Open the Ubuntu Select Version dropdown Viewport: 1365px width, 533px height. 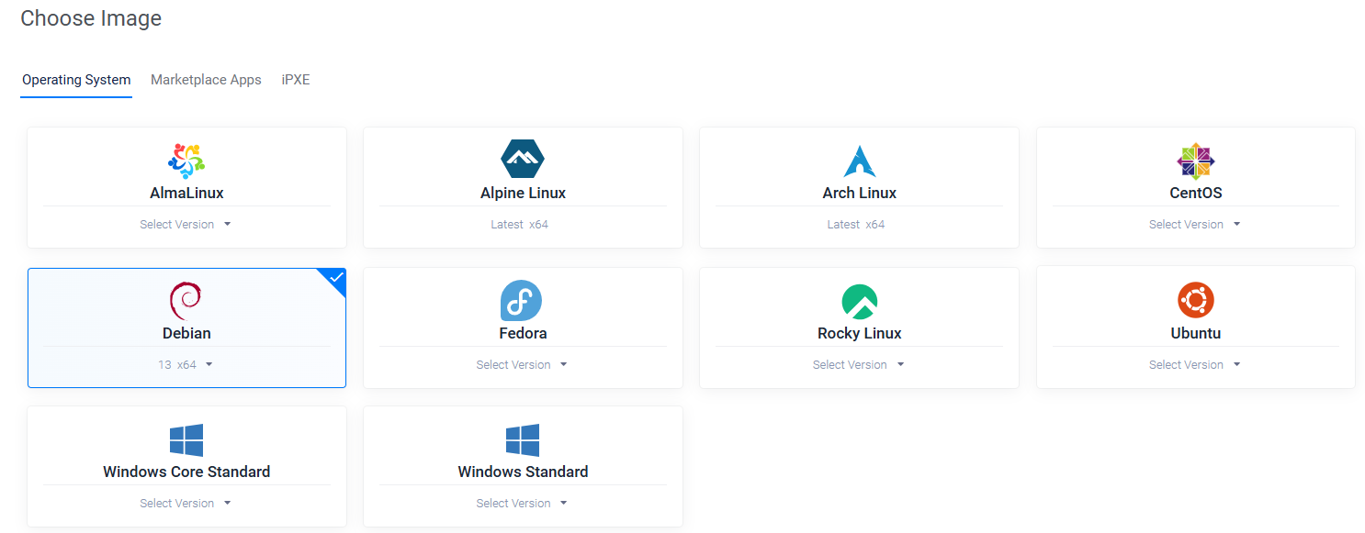[1195, 364]
